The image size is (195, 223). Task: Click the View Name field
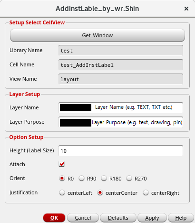click(x=121, y=79)
